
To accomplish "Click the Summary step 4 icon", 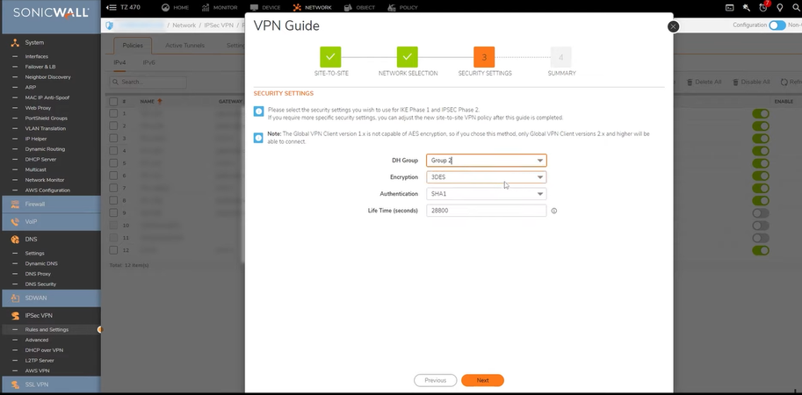I will (560, 57).
